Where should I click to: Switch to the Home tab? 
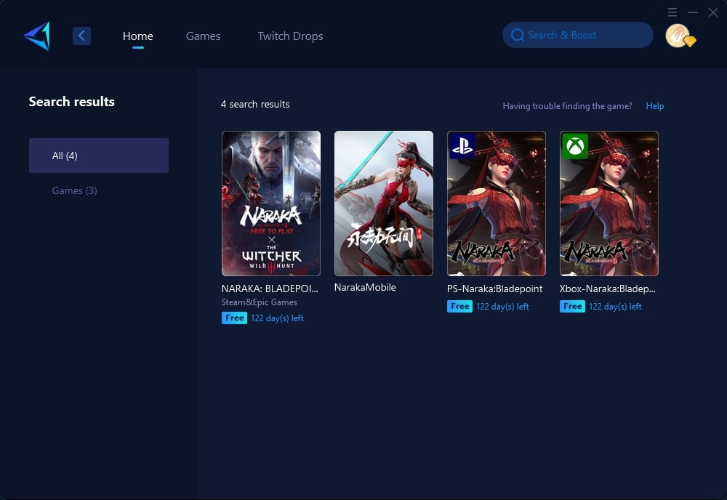pyautogui.click(x=137, y=36)
